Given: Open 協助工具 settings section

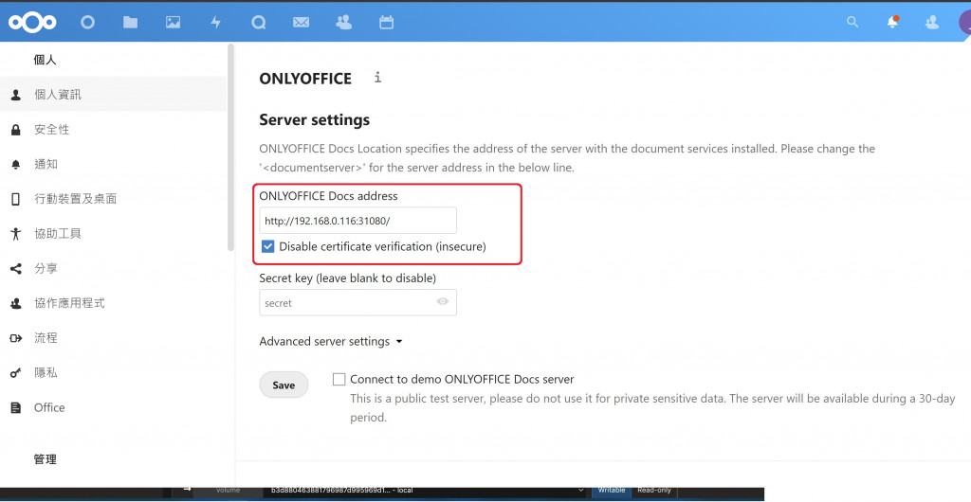Looking at the screenshot, I should (114, 233).
